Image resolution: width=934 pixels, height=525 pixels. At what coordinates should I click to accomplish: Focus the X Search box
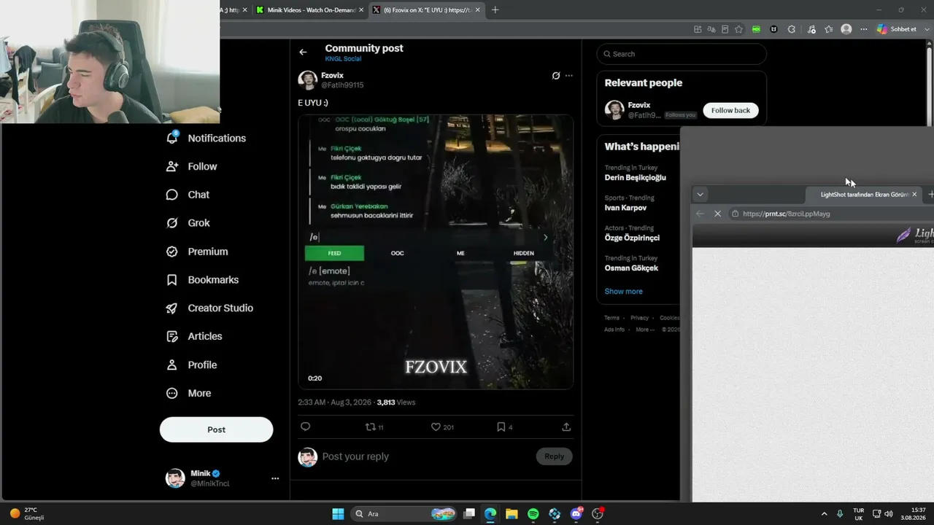682,54
